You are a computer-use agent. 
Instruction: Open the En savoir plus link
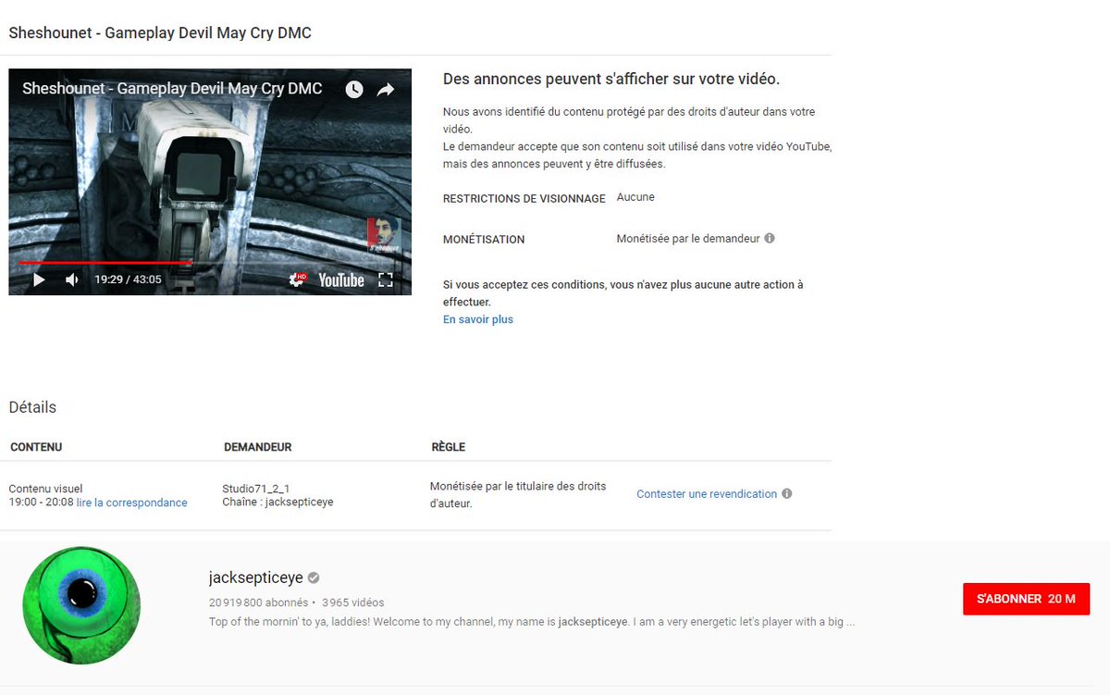tap(478, 319)
